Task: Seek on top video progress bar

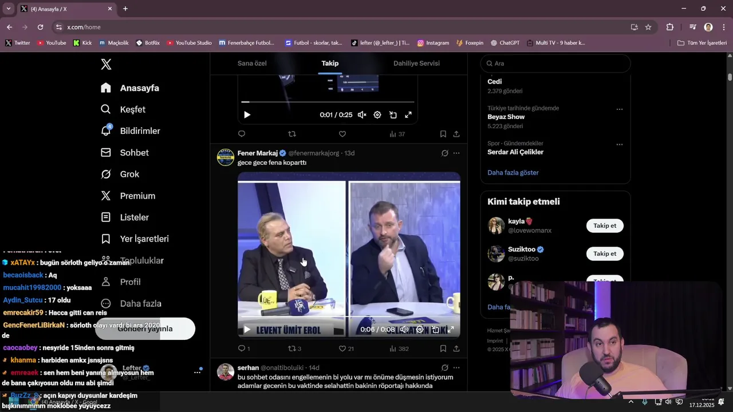Action: [328, 102]
